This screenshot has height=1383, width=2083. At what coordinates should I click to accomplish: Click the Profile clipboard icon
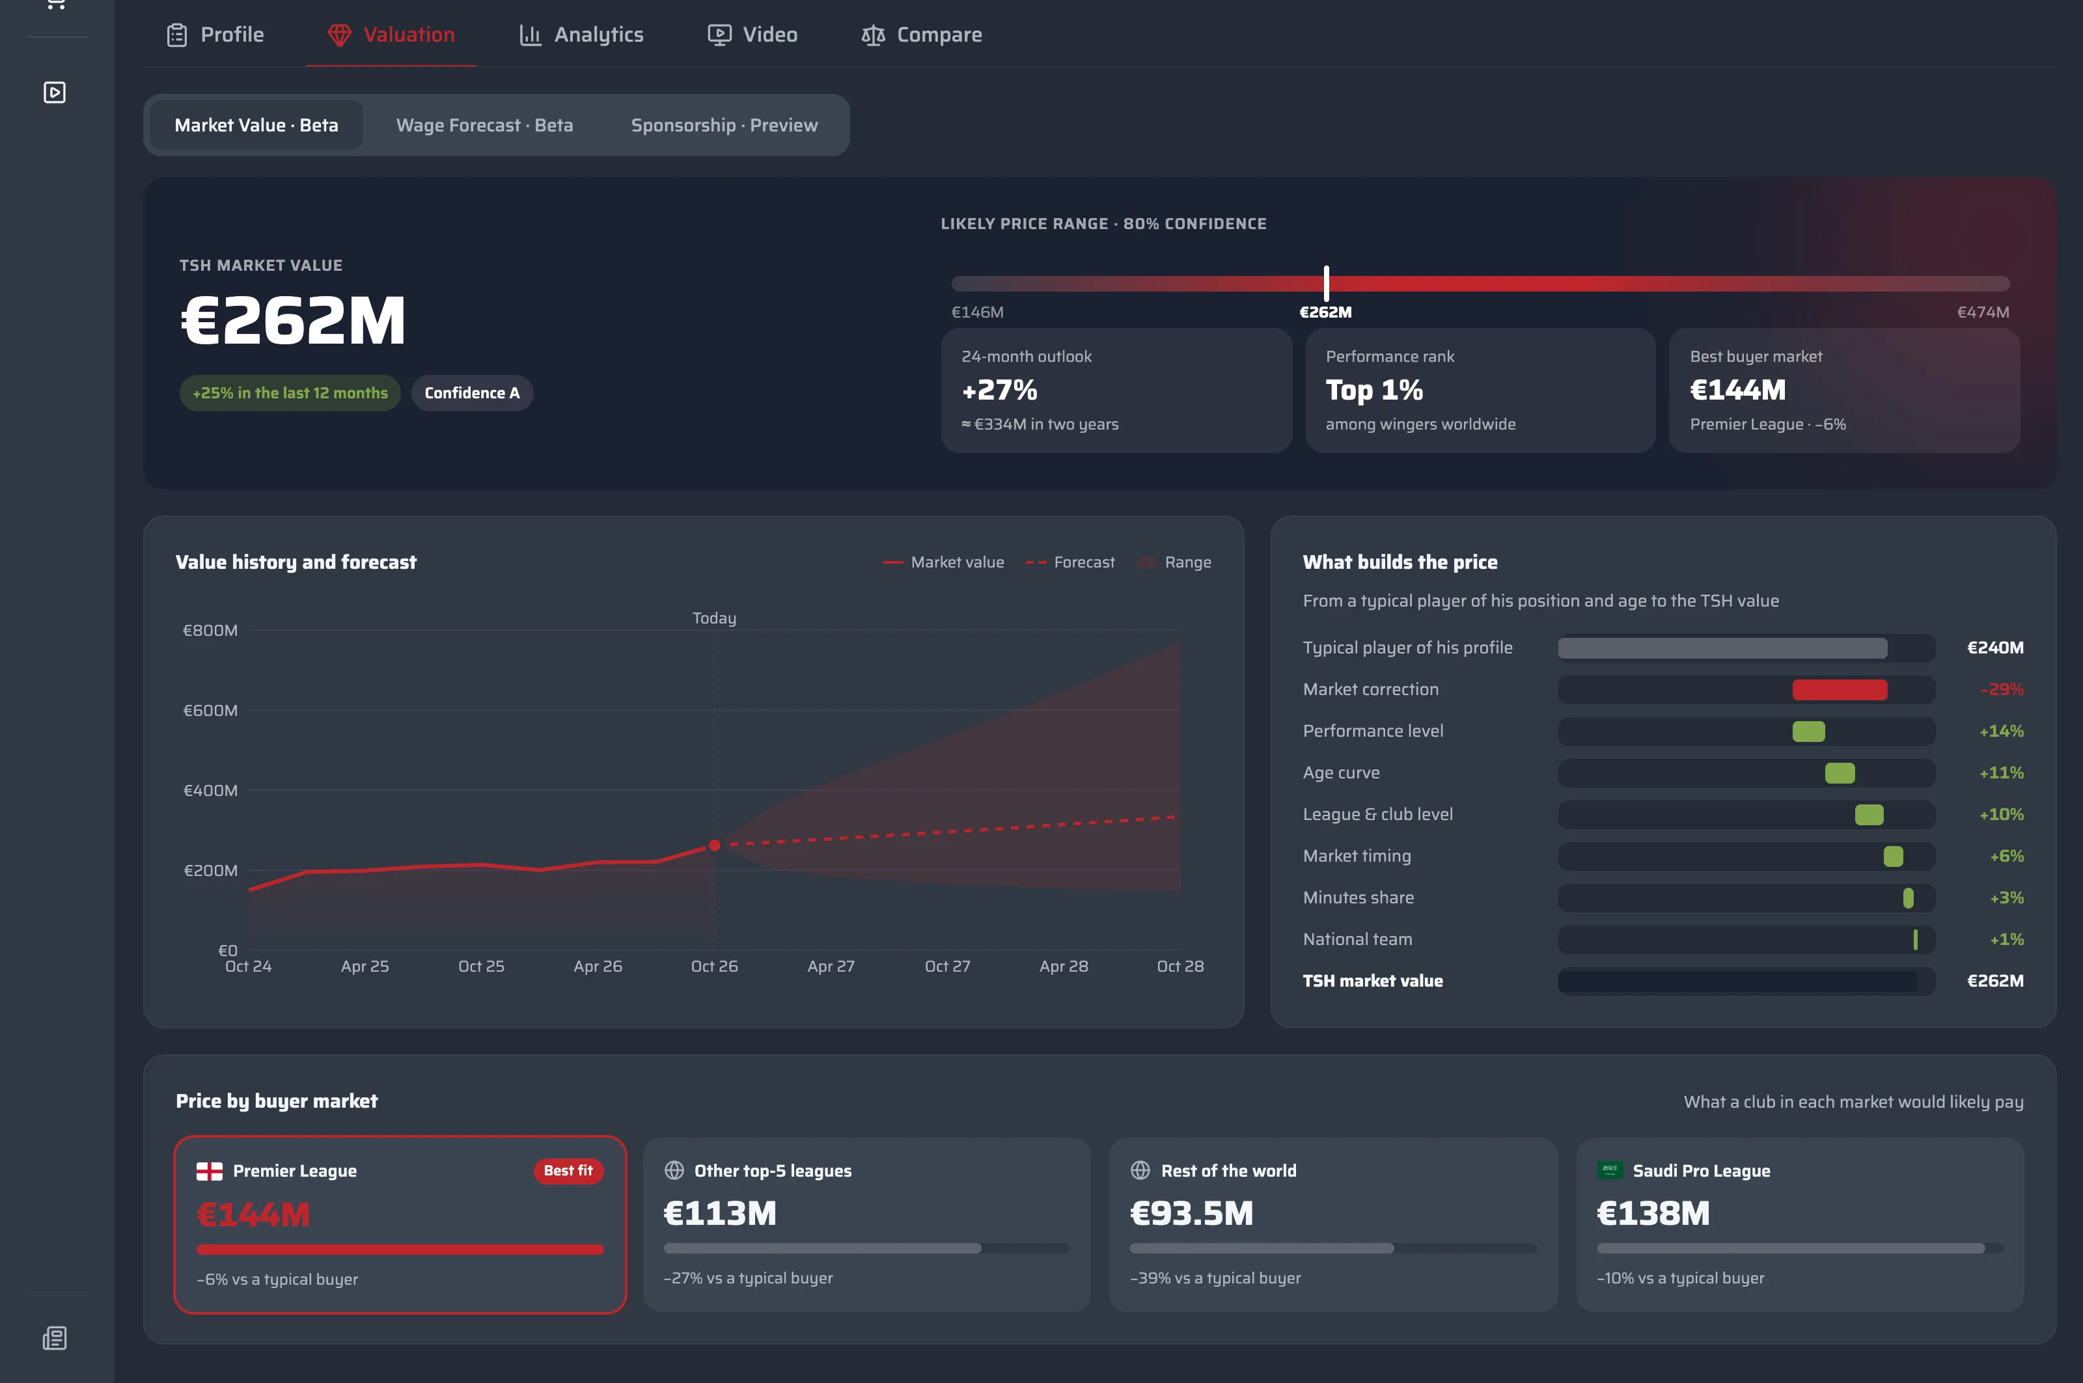[x=177, y=35]
